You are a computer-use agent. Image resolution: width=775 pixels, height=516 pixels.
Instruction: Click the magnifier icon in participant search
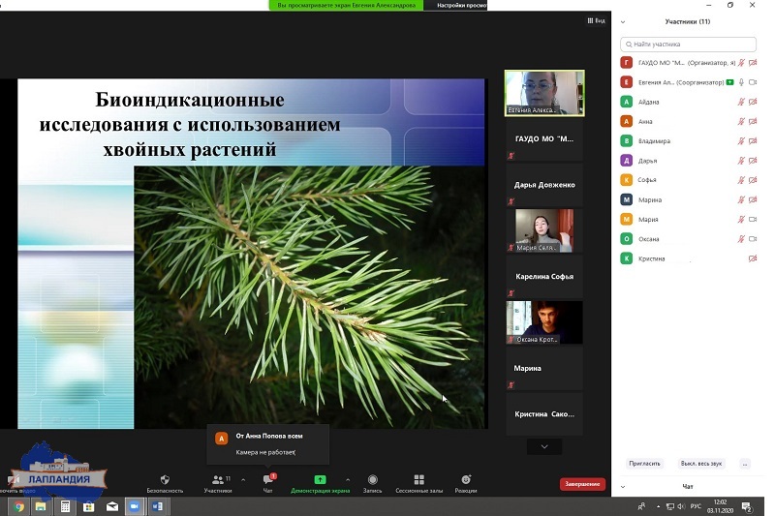click(629, 45)
